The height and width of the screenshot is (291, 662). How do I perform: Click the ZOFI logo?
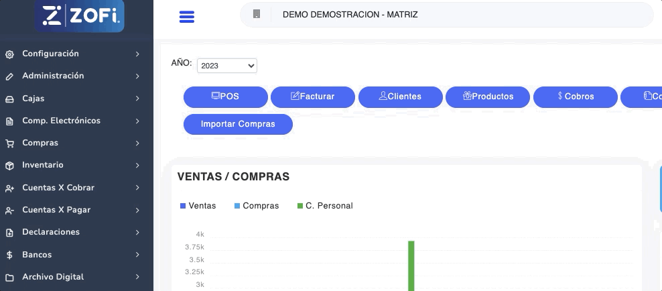80,16
